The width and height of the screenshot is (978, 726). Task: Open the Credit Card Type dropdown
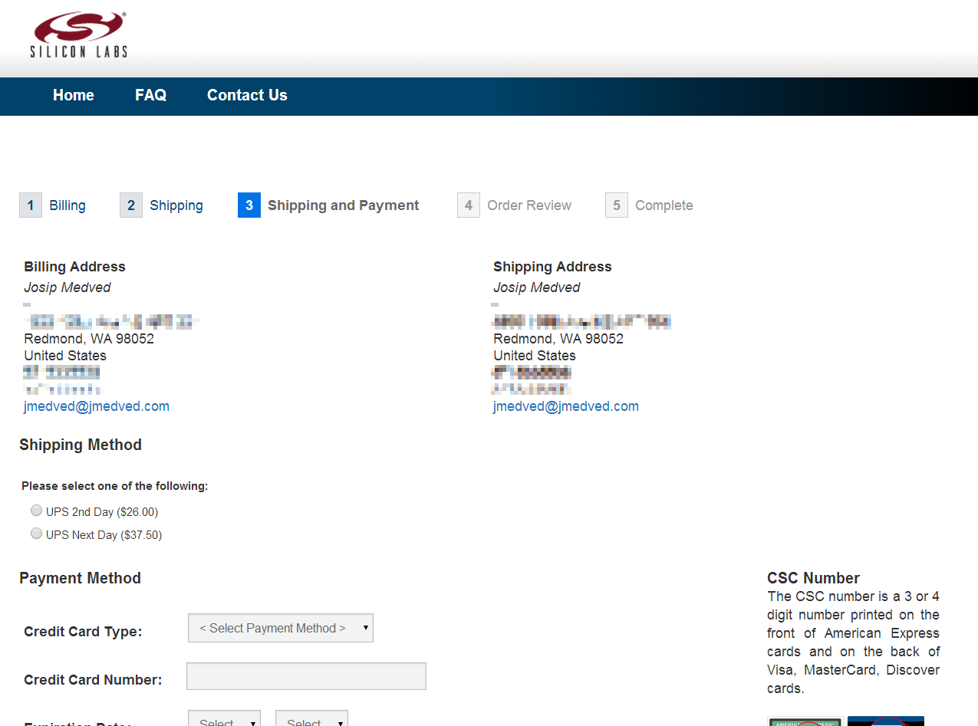click(x=281, y=628)
